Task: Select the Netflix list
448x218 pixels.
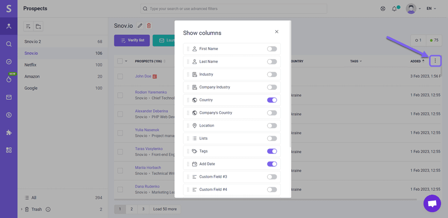Action: pyautogui.click(x=63, y=65)
